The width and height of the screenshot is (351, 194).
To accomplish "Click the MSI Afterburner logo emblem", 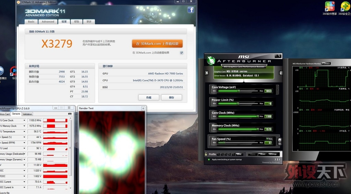I will (x=211, y=61).
